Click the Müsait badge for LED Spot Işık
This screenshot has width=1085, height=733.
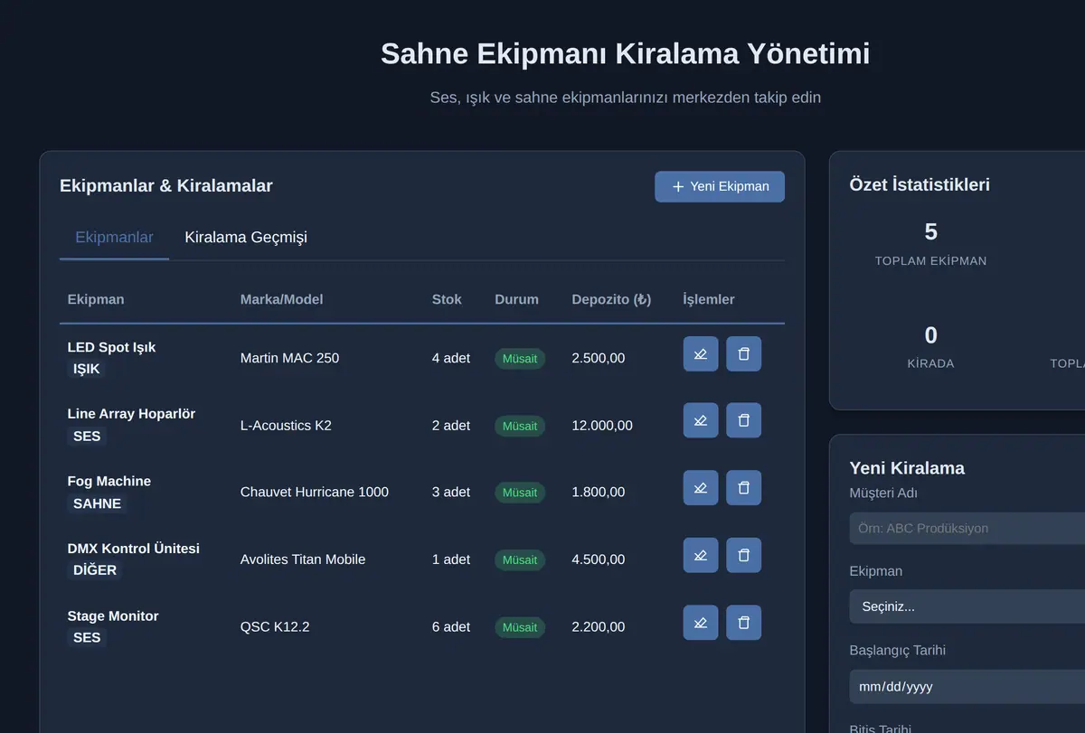tap(520, 359)
